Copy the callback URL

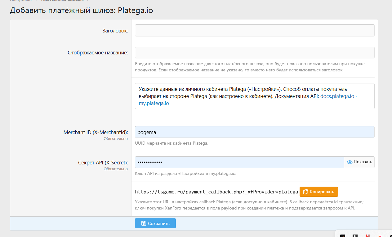[x=319, y=192]
